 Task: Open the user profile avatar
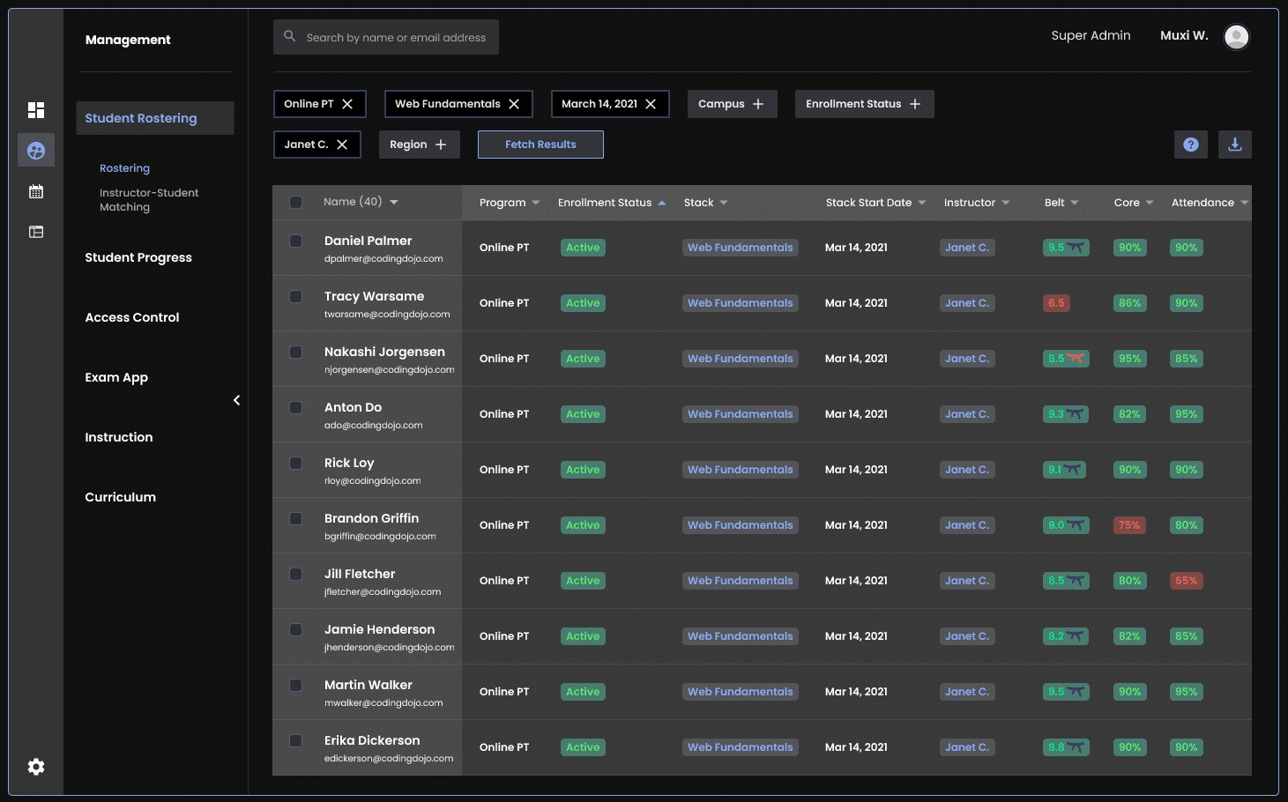[1237, 36]
